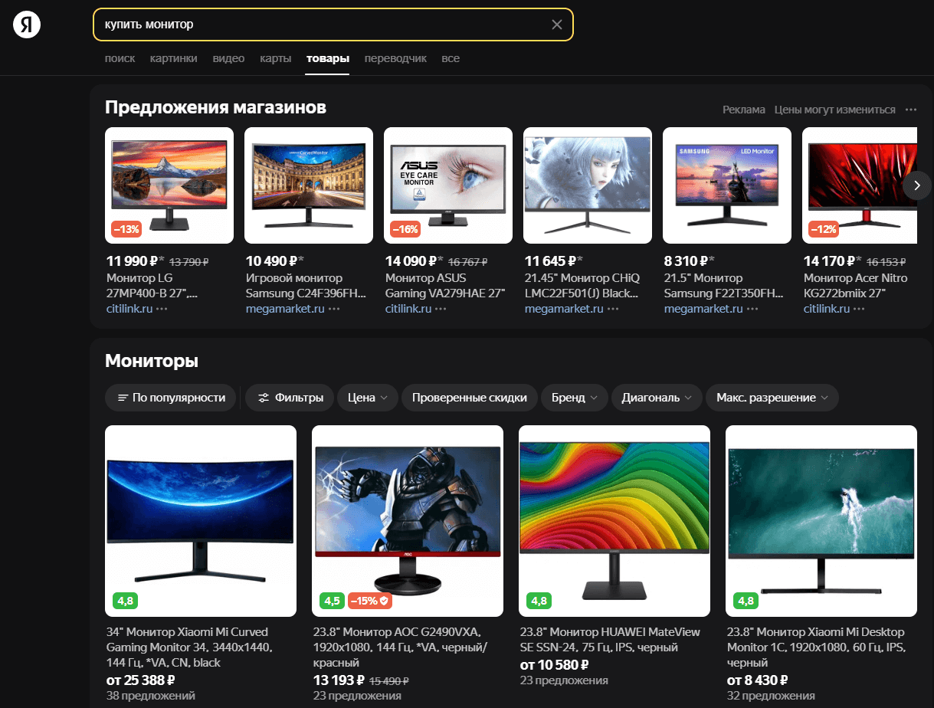Click the 4,5 rating badge on AOC monitor
The height and width of the screenshot is (708, 934).
coord(332,601)
